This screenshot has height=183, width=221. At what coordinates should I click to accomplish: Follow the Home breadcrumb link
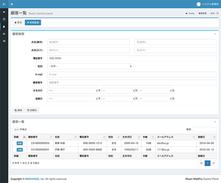point(192,13)
